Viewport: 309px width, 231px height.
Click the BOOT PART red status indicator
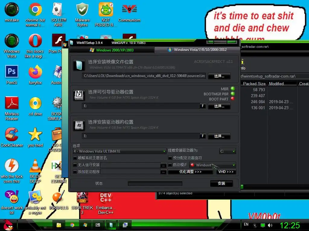pos(233,99)
